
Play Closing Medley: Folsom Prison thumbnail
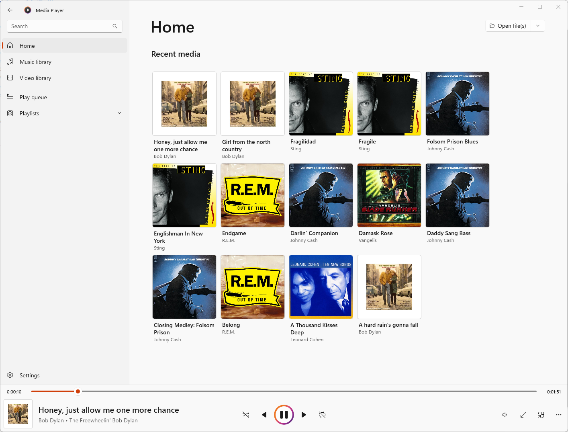coord(184,287)
